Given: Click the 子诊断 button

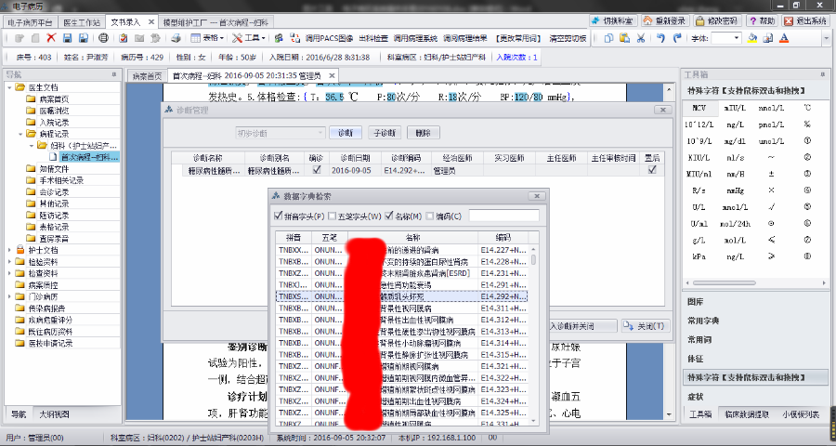Looking at the screenshot, I should 385,133.
